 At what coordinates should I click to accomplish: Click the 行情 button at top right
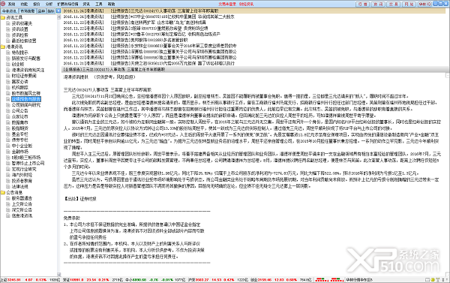(x=362, y=4)
